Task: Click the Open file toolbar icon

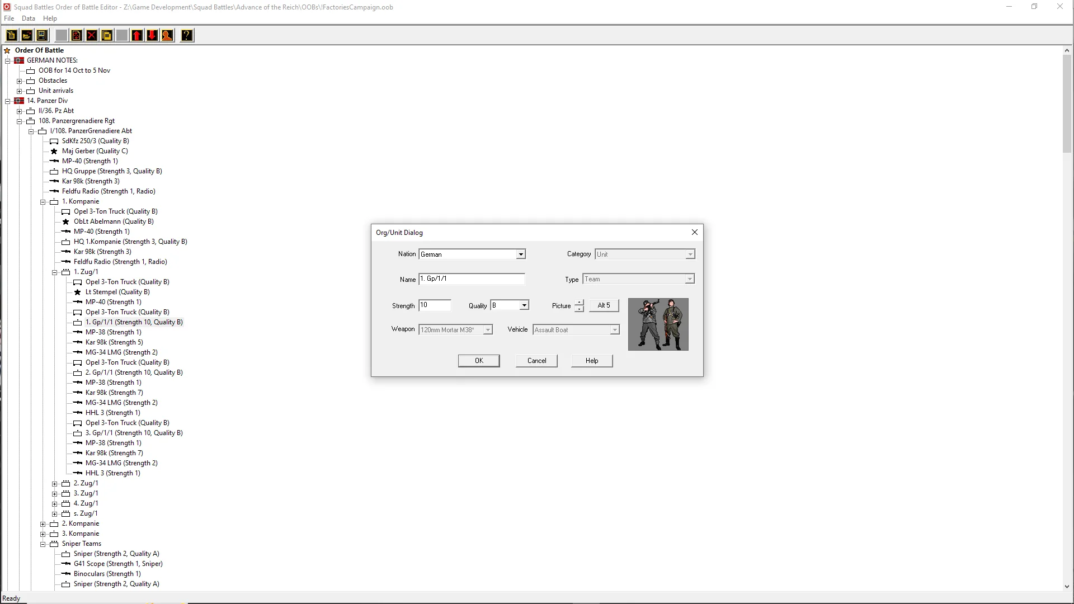Action: coord(26,36)
